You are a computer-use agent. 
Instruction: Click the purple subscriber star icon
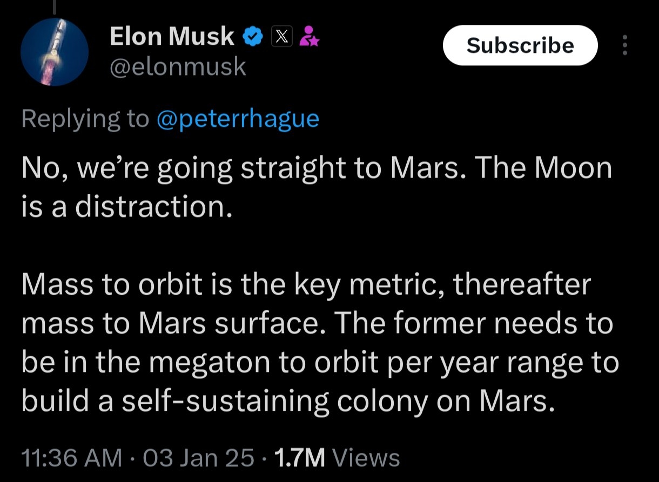(x=310, y=36)
